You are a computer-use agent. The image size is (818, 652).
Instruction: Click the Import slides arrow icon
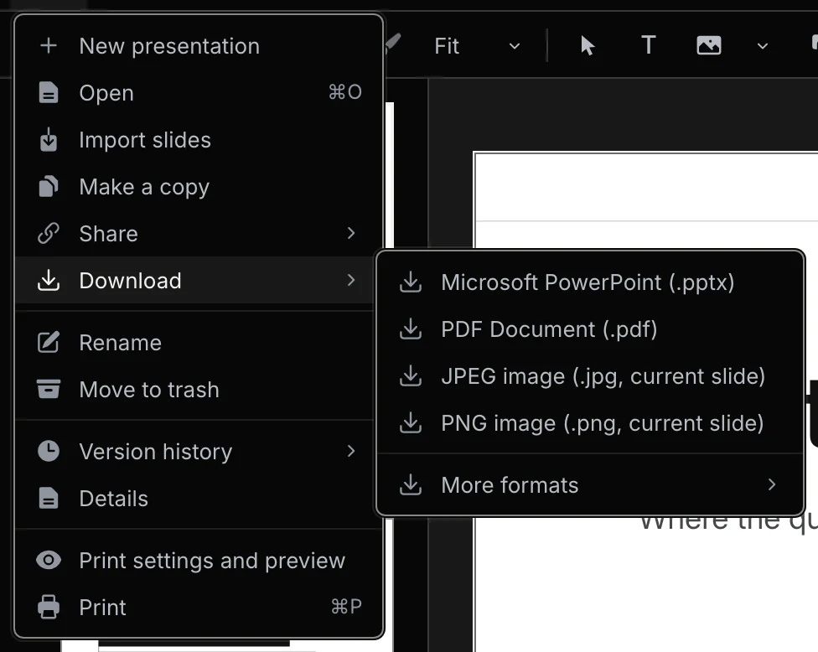[49, 140]
